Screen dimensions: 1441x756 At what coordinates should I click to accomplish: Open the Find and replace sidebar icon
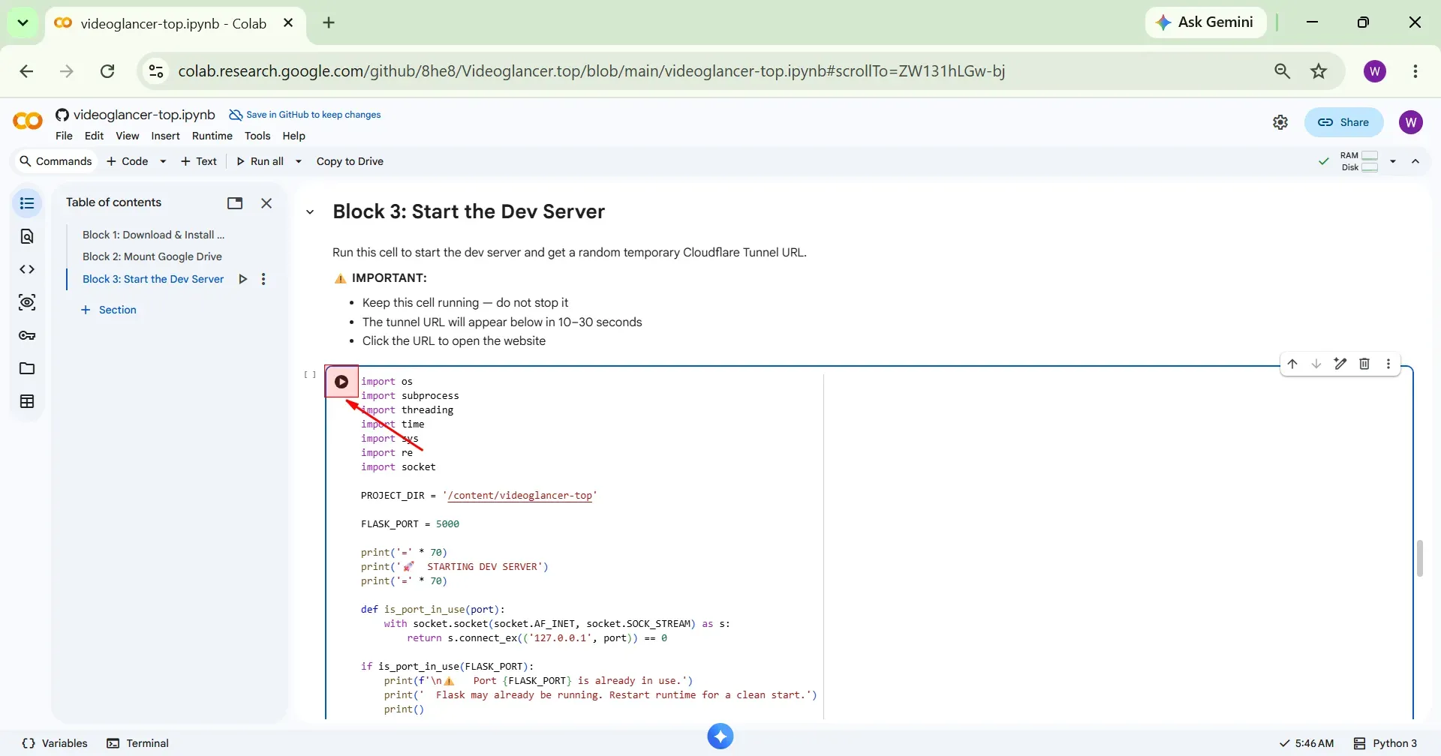point(27,236)
